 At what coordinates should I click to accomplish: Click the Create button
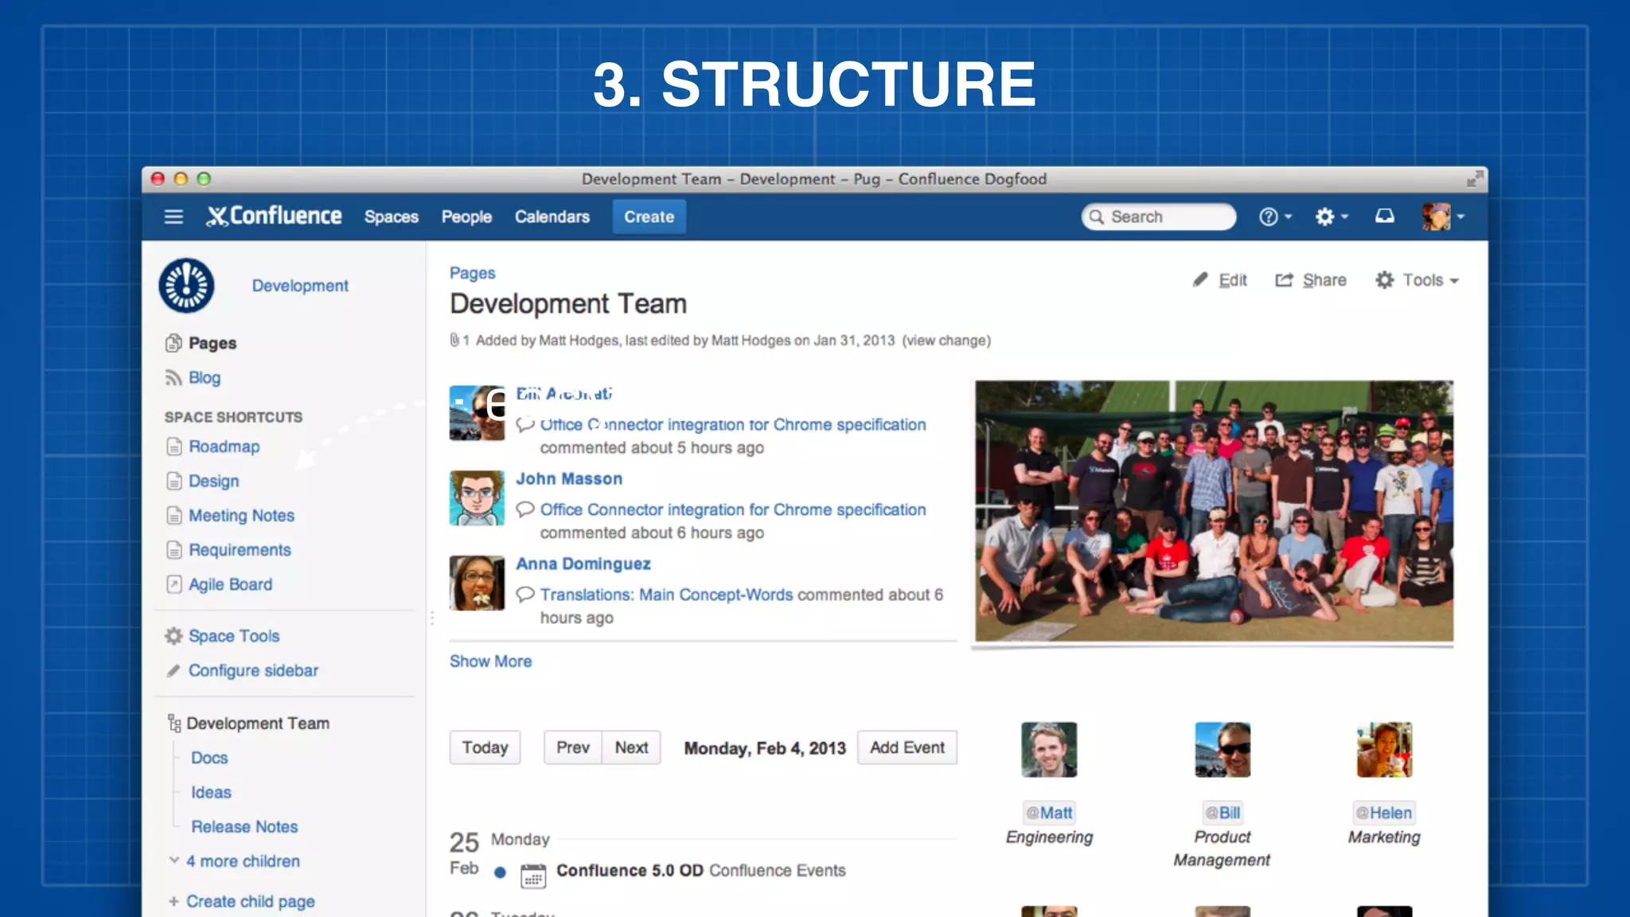(649, 217)
